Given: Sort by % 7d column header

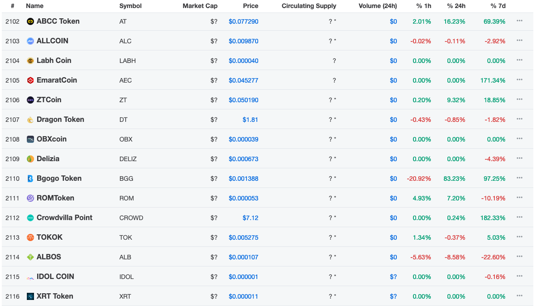Looking at the screenshot, I should click(x=498, y=6).
